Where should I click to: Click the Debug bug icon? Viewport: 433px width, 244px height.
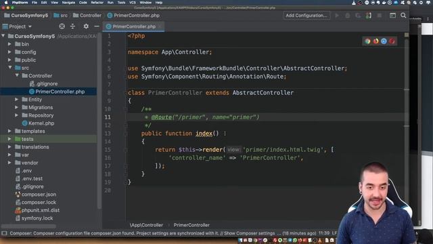click(x=347, y=16)
